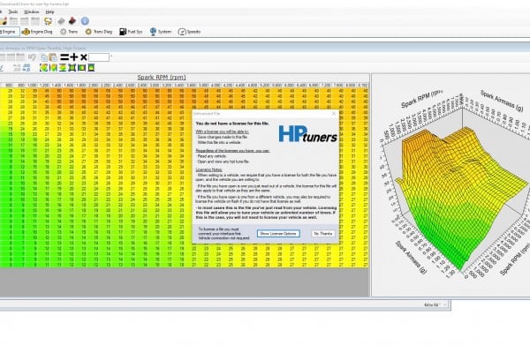The height and width of the screenshot is (353, 530).
Task: Open the '44 by 44' size dropdown
Action: tap(435, 305)
